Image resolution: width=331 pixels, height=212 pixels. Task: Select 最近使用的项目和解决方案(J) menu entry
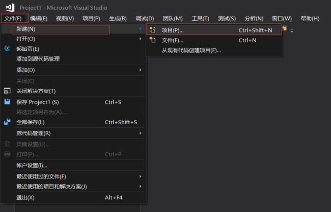(x=73, y=187)
